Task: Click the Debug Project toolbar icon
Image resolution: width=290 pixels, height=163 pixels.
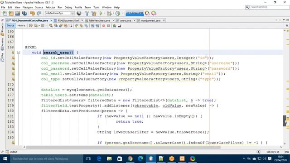Action: 109,13
